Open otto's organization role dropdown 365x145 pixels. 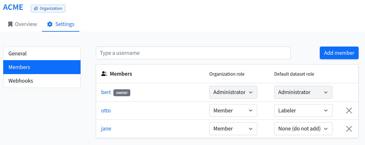point(233,110)
